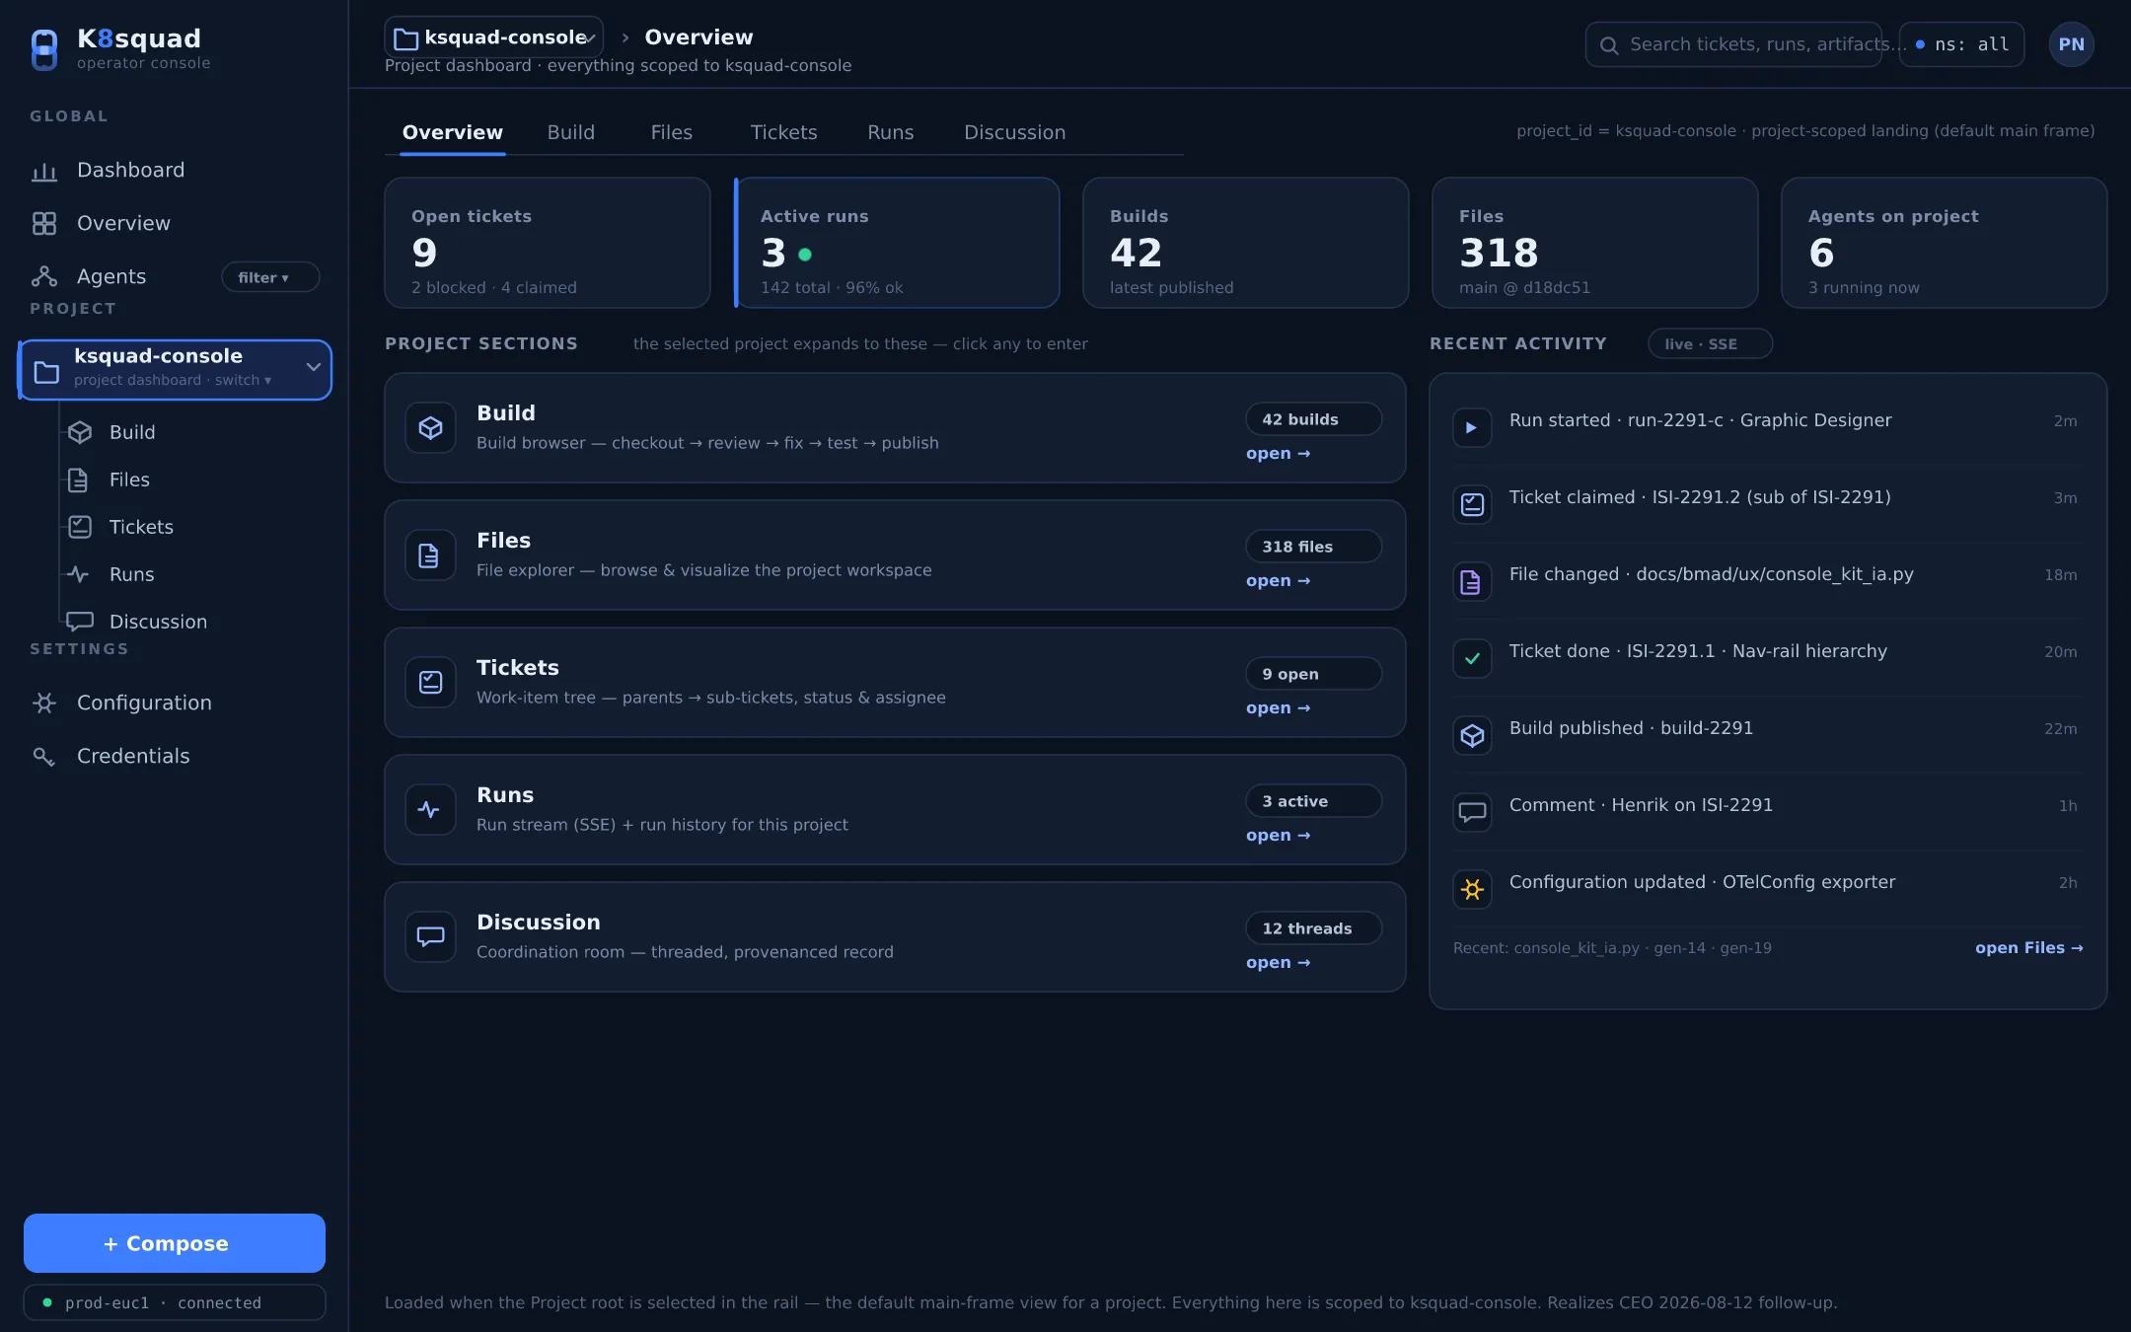Click the Compose button
The height and width of the screenshot is (1332, 2131).
tap(175, 1243)
